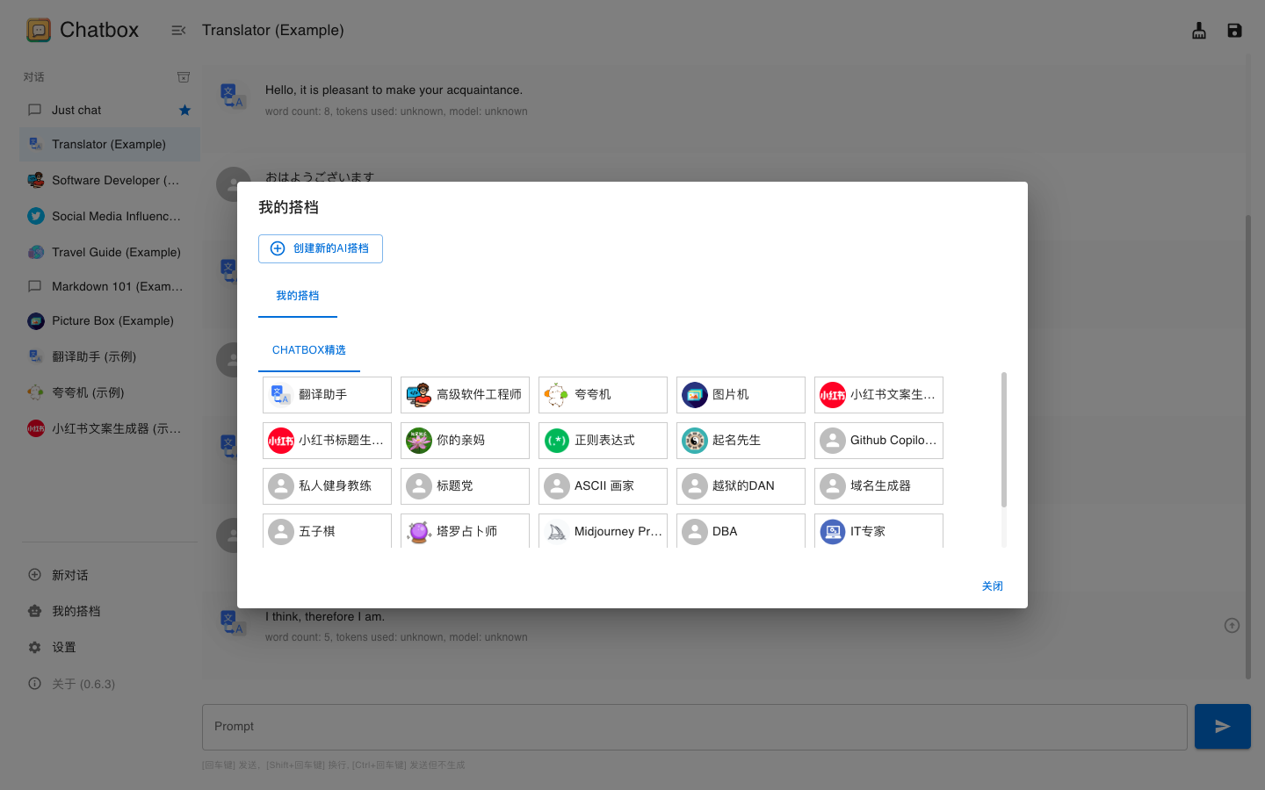This screenshot has width=1265, height=790.
Task: Select the 正则表达式 copilot card
Action: [603, 440]
